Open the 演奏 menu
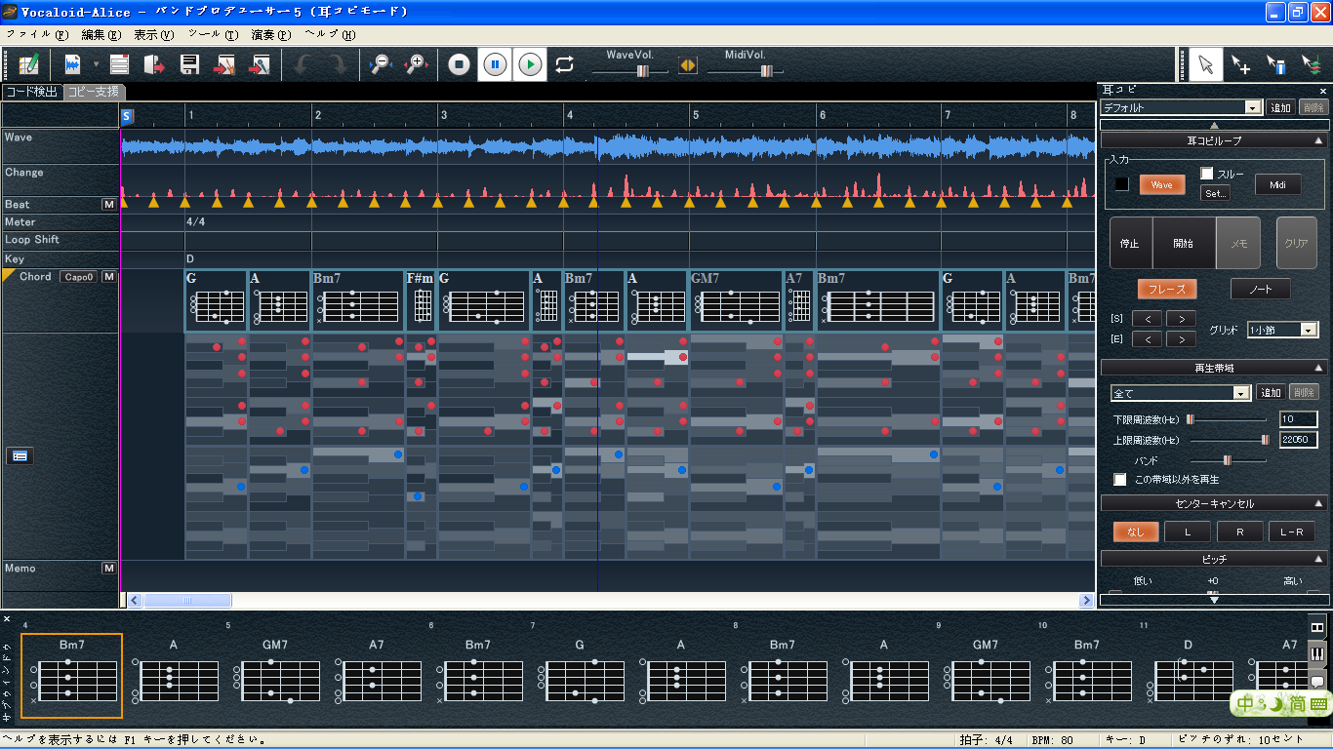This screenshot has height=749, width=1333. click(271, 34)
